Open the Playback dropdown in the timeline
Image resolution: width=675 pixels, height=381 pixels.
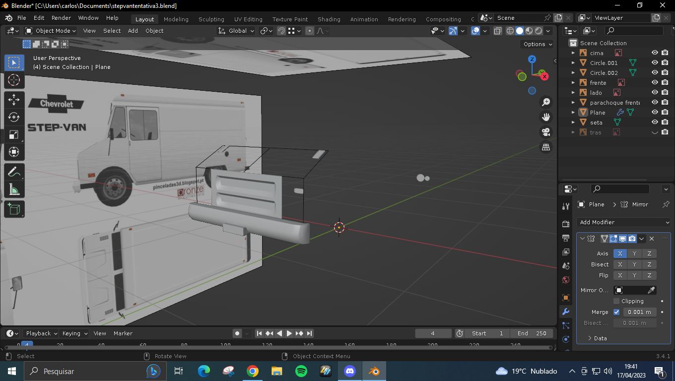41,333
